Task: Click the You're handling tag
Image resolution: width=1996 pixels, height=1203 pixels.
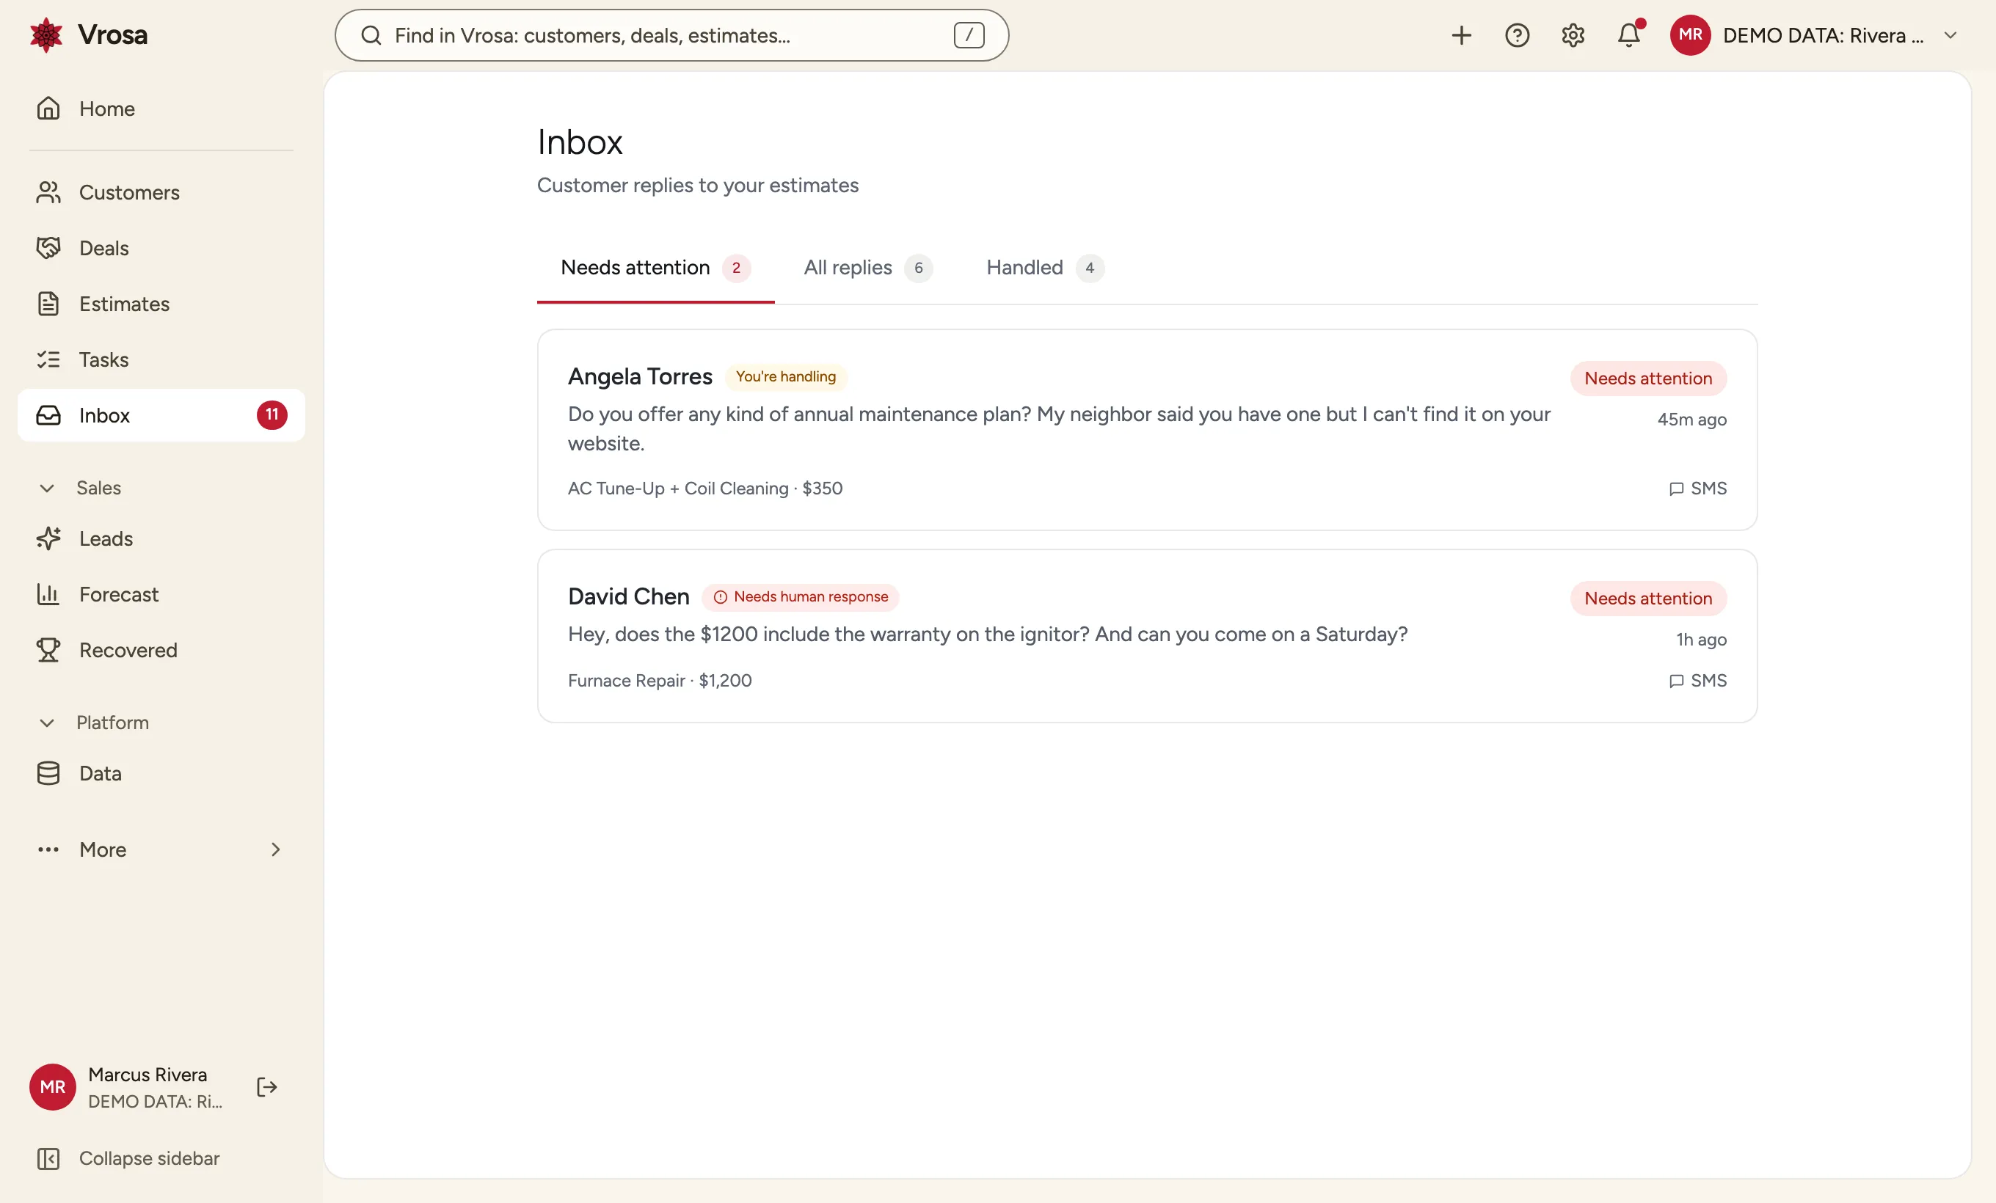Action: pos(785,376)
